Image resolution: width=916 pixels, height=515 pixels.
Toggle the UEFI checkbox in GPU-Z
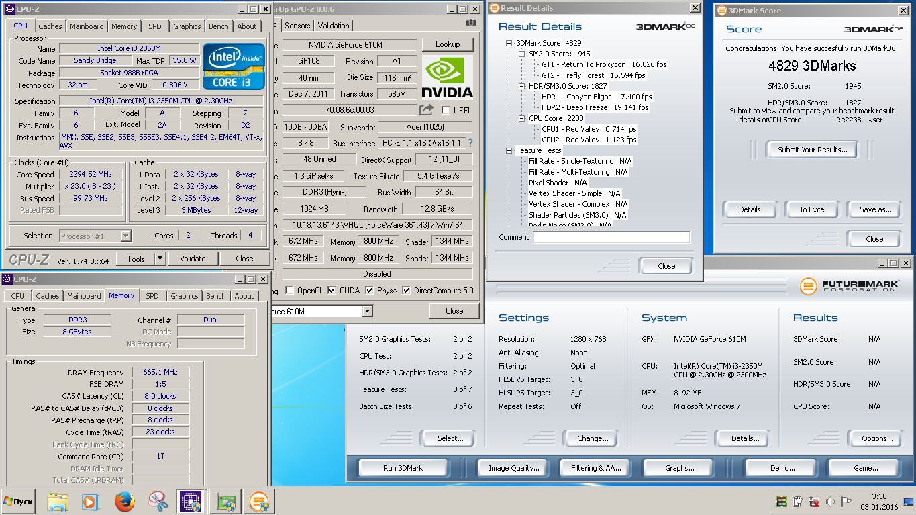(446, 111)
